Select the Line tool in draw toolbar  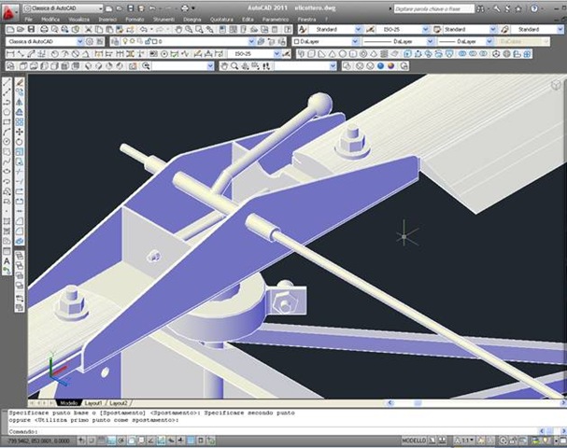[7, 83]
